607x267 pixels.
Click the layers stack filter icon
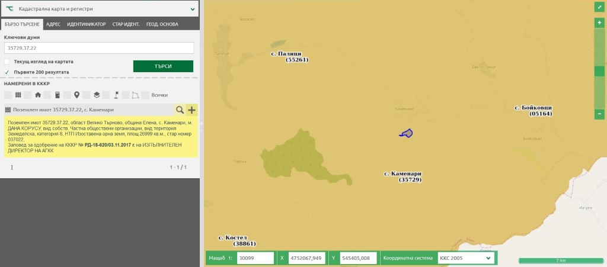[x=97, y=95]
